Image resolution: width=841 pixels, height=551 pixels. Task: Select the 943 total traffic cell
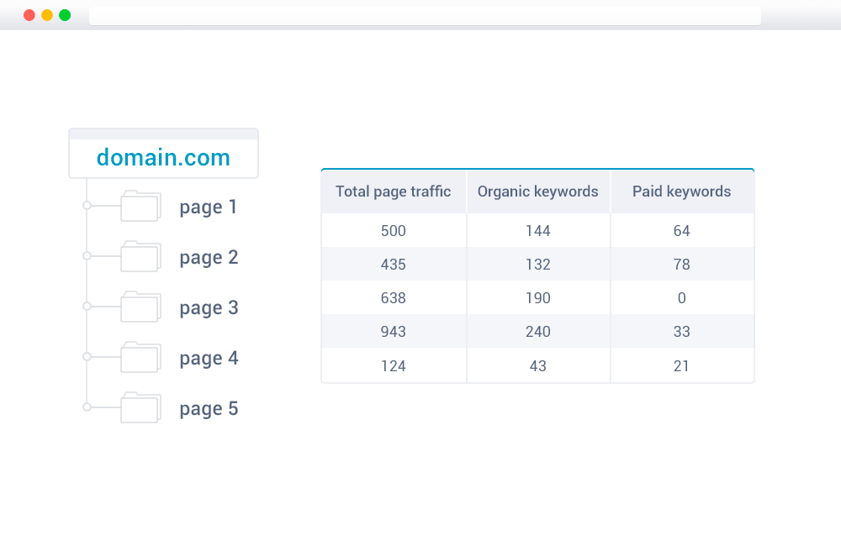pos(394,332)
